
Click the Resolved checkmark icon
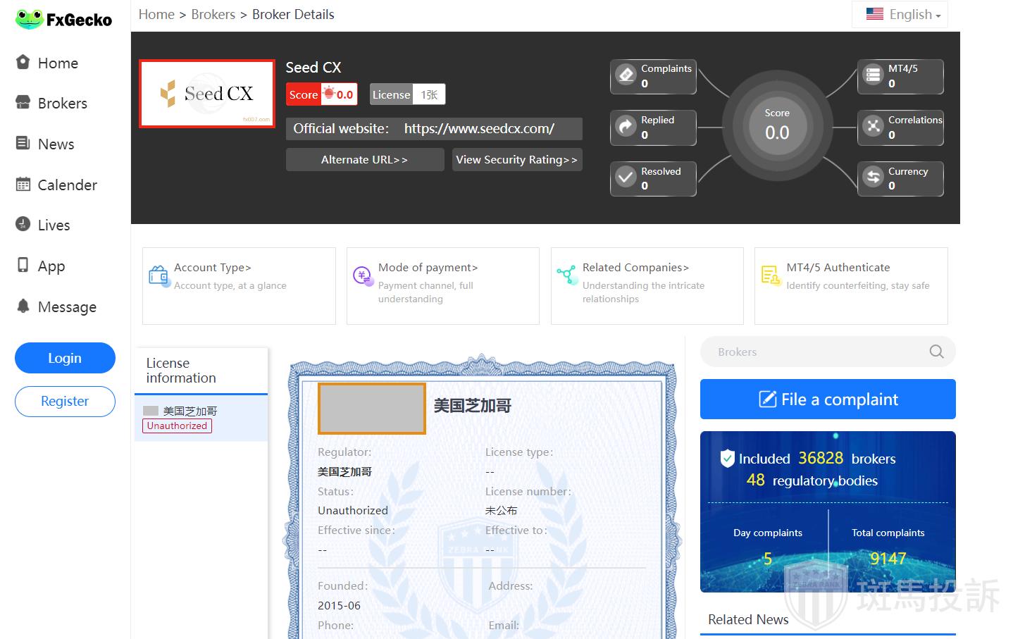(626, 178)
